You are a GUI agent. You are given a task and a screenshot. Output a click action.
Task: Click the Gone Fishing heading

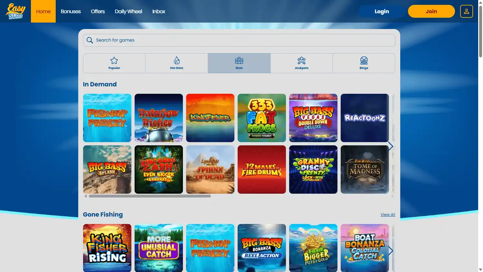coord(103,215)
